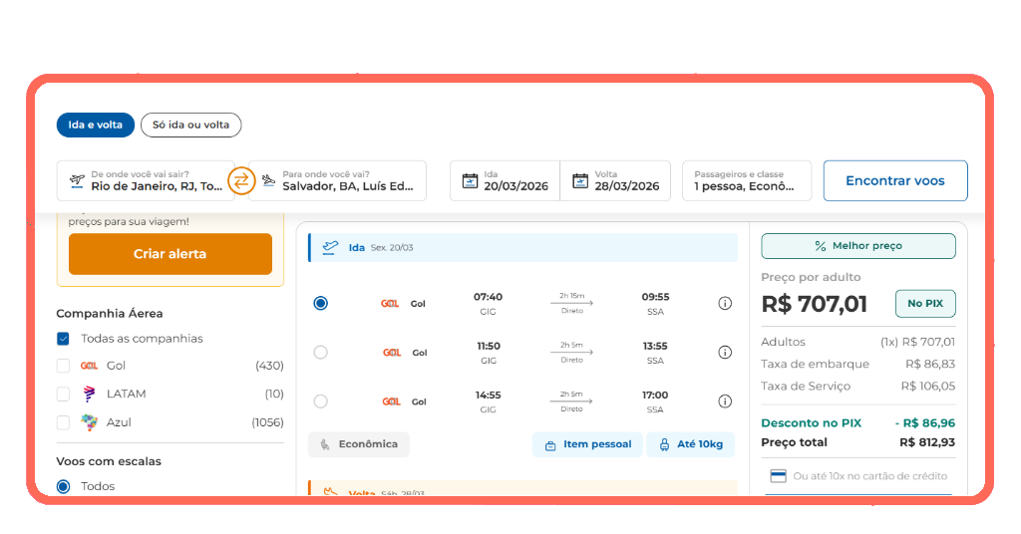Click the LATAM logo in airline filter
Viewport: 1021px width, 534px height.
(89, 394)
